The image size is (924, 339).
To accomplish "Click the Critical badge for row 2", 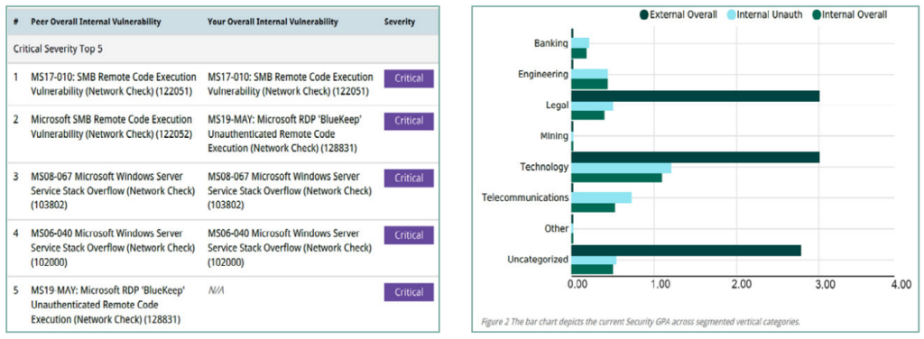I will click(409, 121).
